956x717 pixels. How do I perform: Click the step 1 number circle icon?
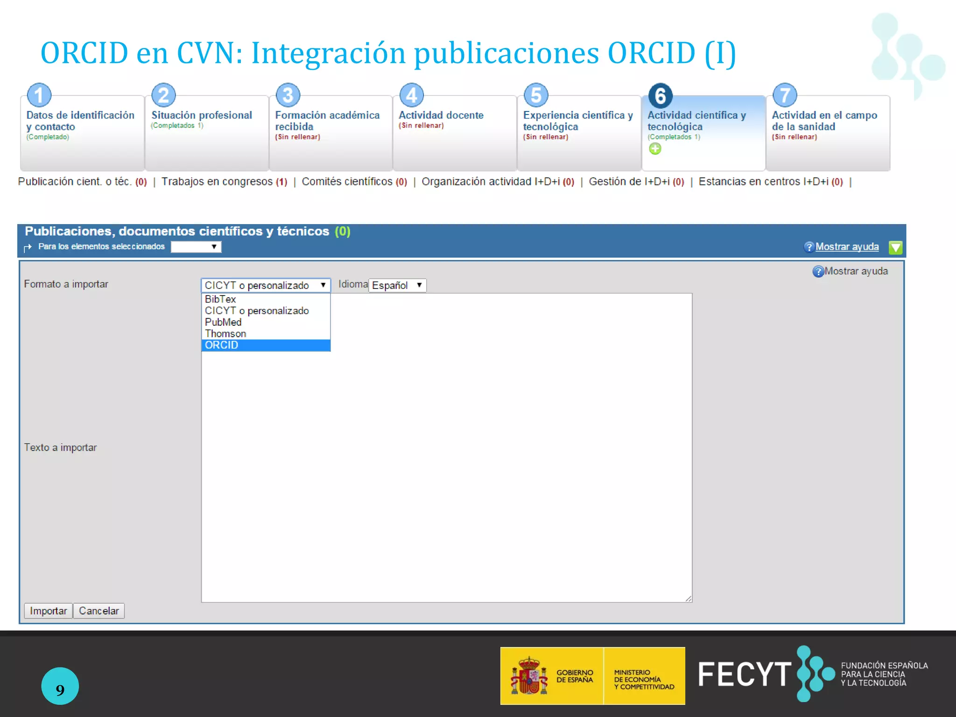[39, 95]
